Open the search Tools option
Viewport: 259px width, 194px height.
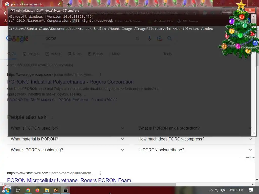click(x=167, y=54)
